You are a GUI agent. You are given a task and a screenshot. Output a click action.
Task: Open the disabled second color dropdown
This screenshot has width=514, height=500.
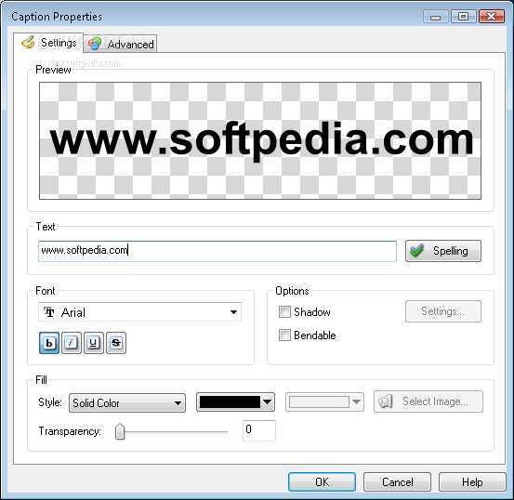tap(324, 402)
